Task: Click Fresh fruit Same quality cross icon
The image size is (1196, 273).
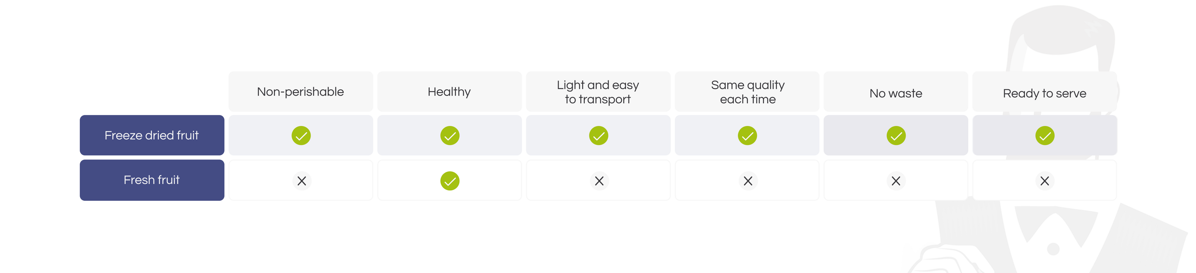Action: [x=748, y=181]
